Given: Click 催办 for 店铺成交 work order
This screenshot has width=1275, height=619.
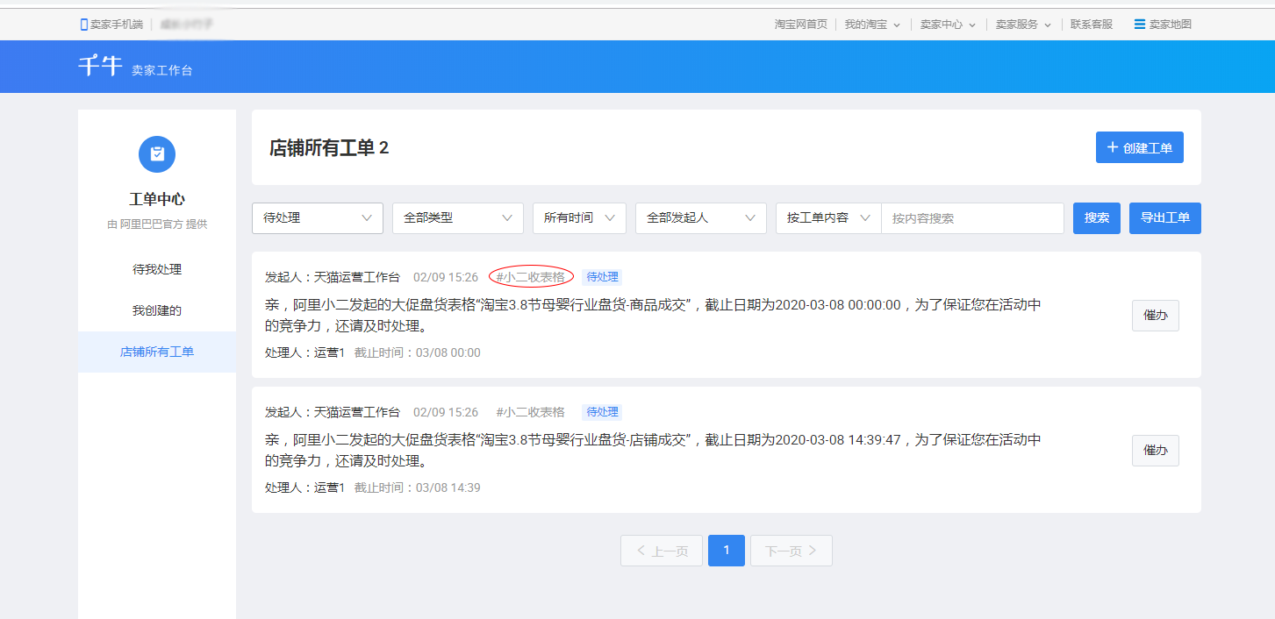Looking at the screenshot, I should [x=1156, y=451].
